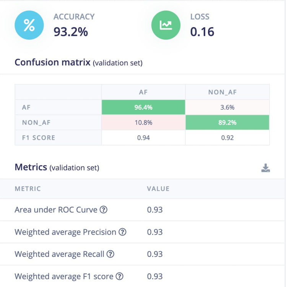Click the 0.94 F1 score cell
This screenshot has height=287, width=286.
[143, 137]
